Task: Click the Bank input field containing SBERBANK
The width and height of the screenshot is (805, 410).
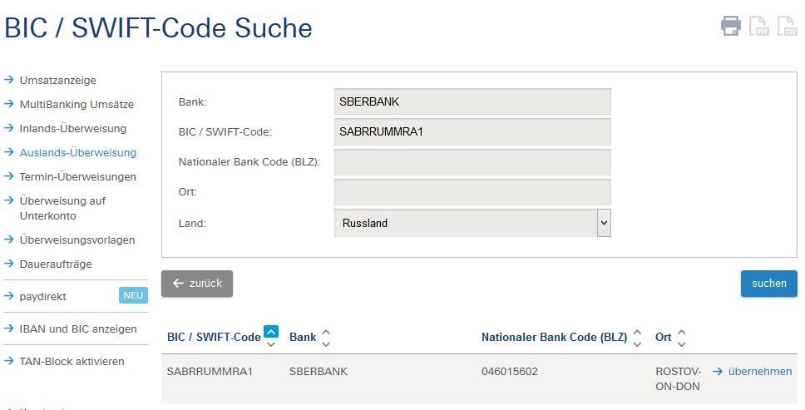Action: click(x=472, y=101)
